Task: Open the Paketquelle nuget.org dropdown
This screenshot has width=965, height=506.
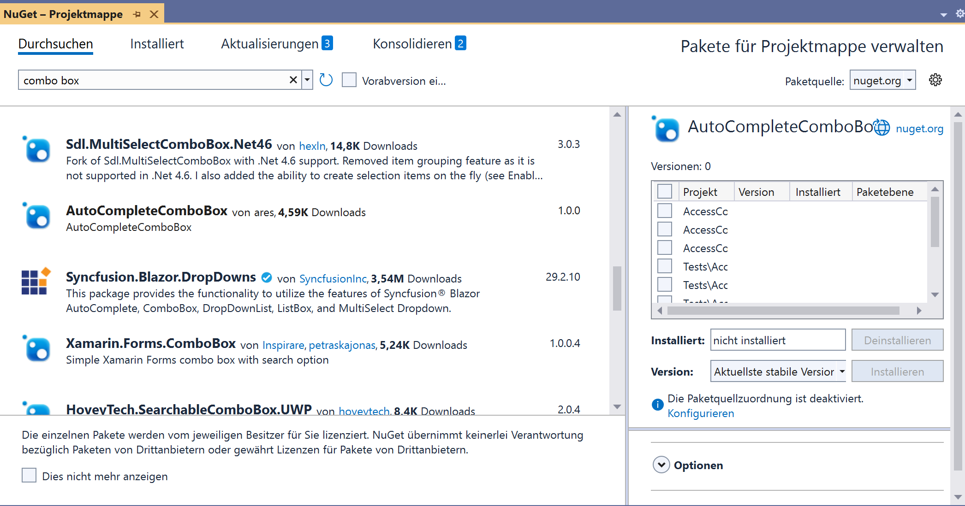Action: click(x=882, y=80)
